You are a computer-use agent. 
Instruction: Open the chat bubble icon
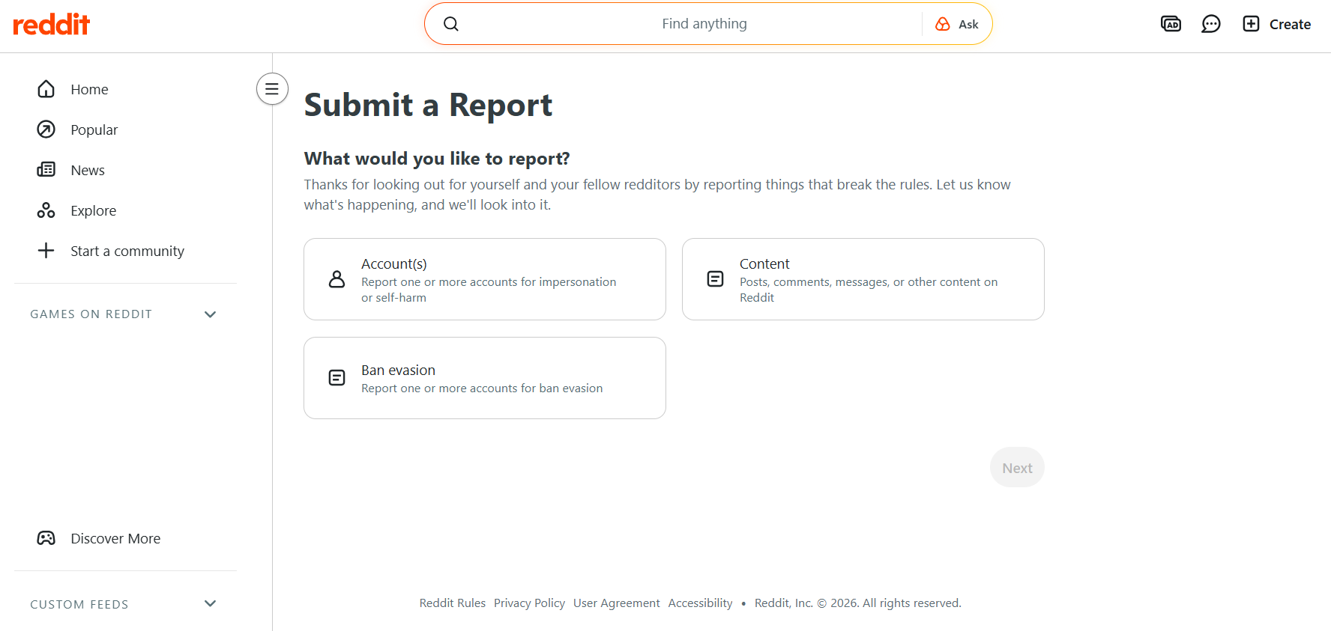1211,24
